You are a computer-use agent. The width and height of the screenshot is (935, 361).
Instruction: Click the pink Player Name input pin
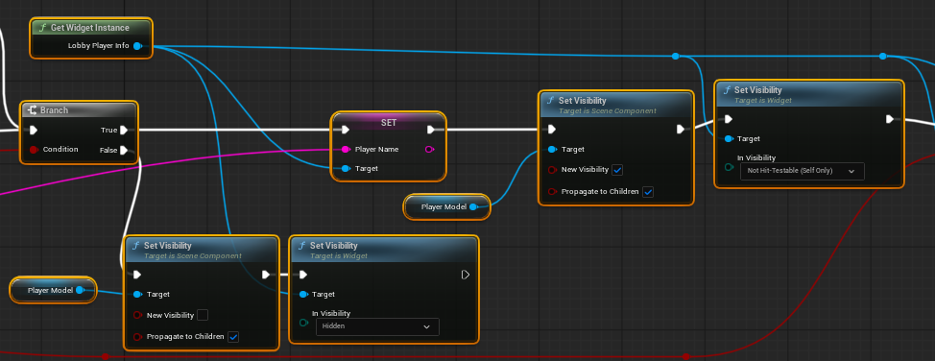[346, 149]
